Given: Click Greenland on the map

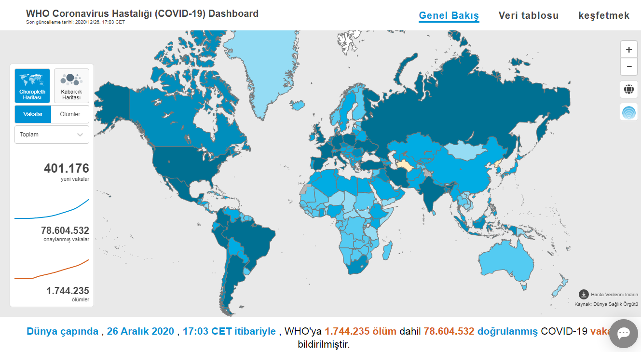Looking at the screenshot, I should pyautogui.click(x=260, y=68).
